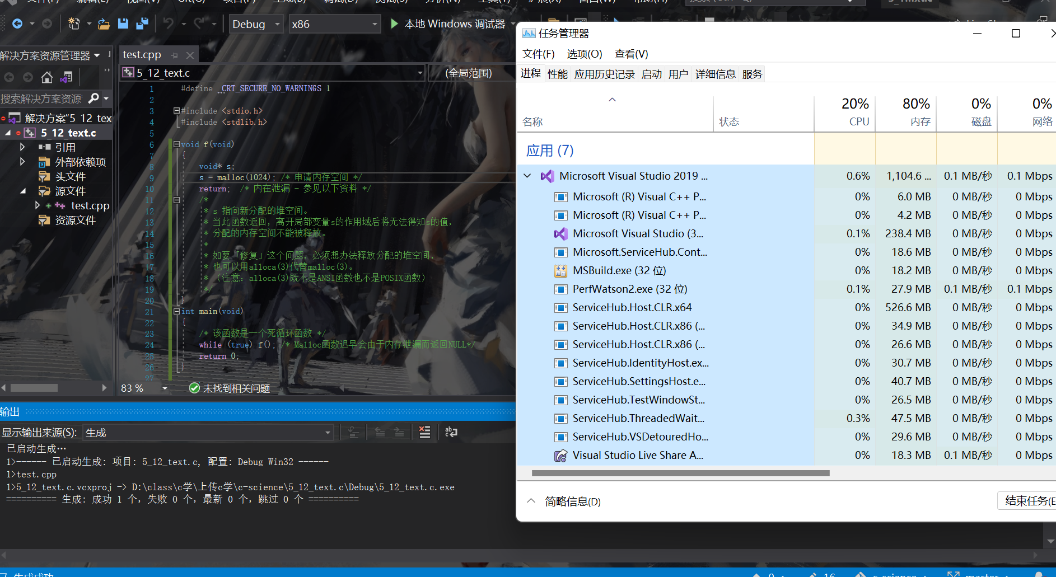Click the 结束任务 end task button
1056x577 pixels.
[x=1027, y=501]
